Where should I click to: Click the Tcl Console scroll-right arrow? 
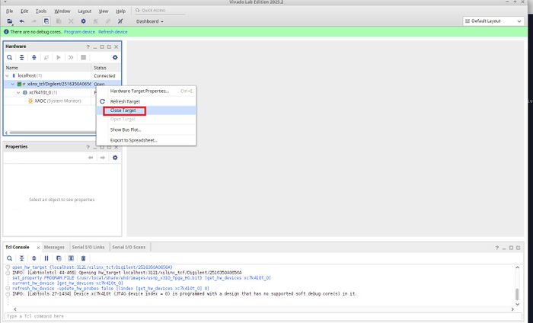tap(512, 309)
